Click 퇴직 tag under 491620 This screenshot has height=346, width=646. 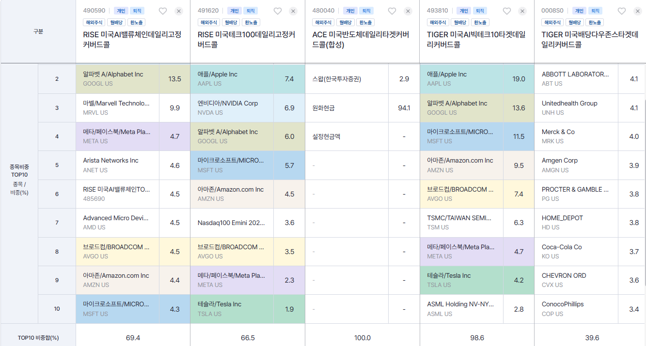pyautogui.click(x=250, y=11)
